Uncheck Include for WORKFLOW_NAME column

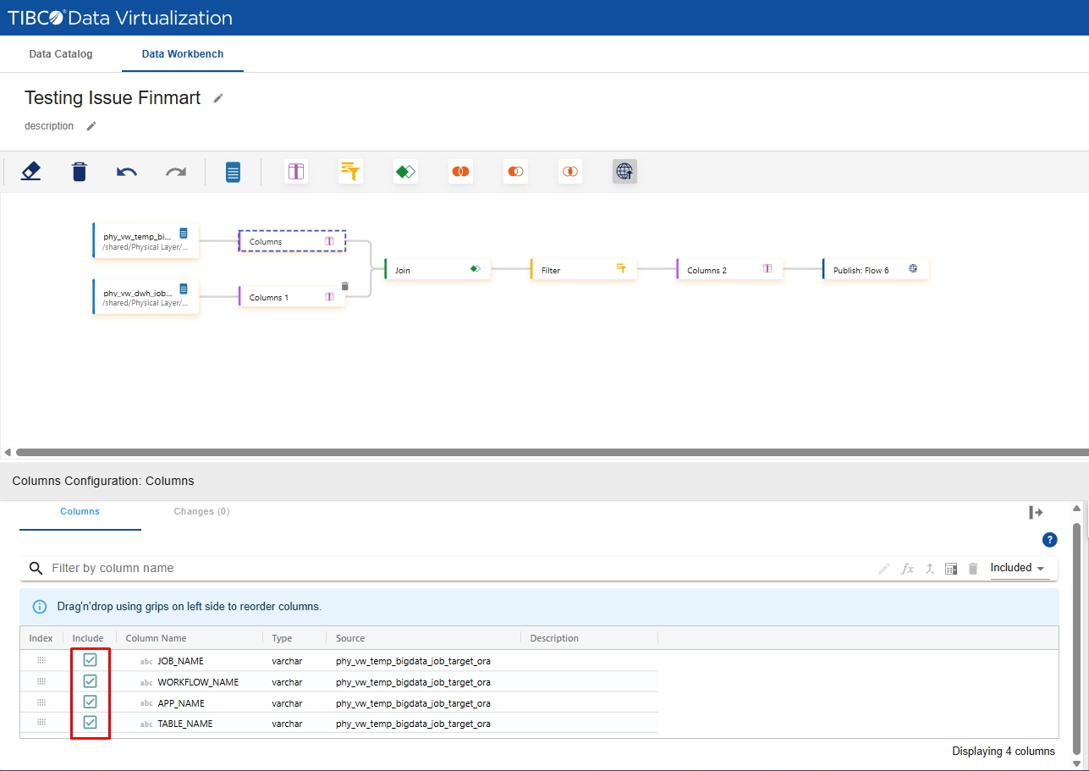(x=91, y=681)
